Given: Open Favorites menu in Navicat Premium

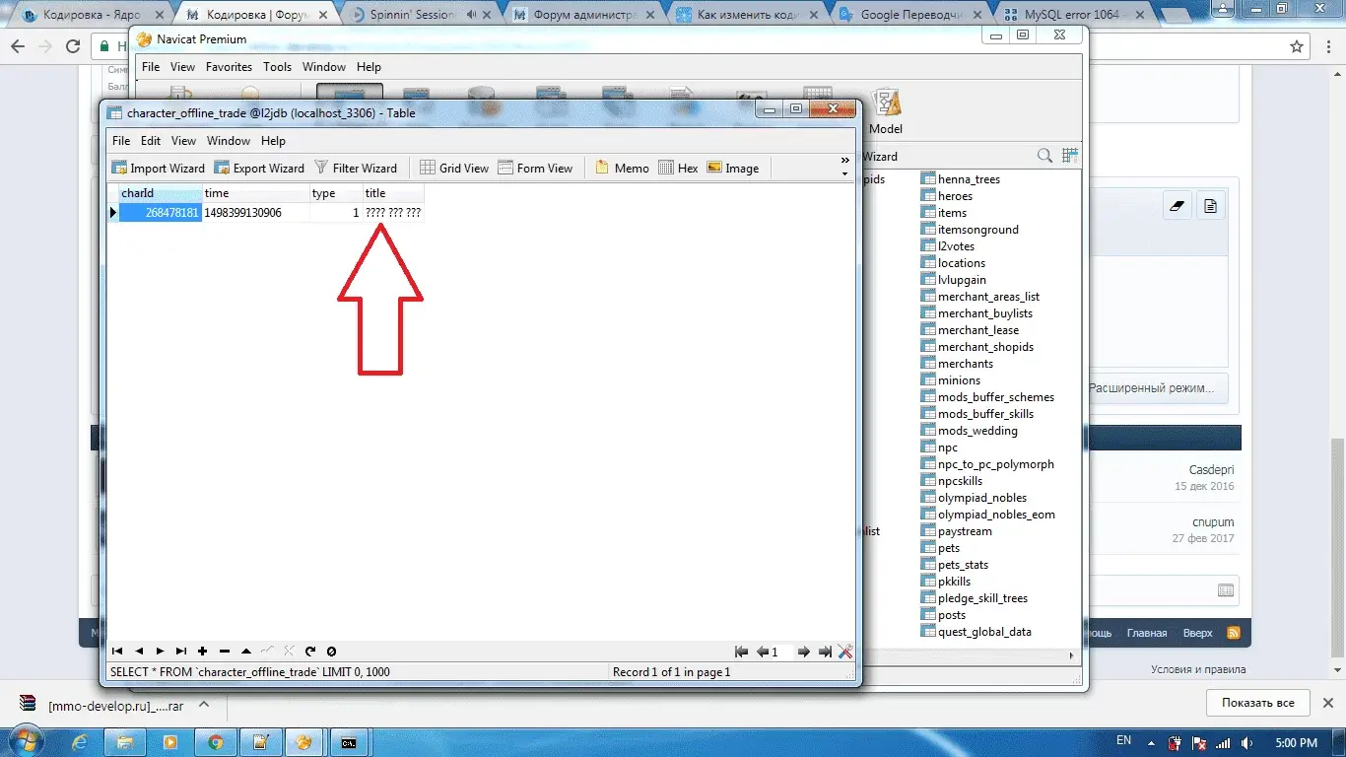Looking at the screenshot, I should pos(229,67).
